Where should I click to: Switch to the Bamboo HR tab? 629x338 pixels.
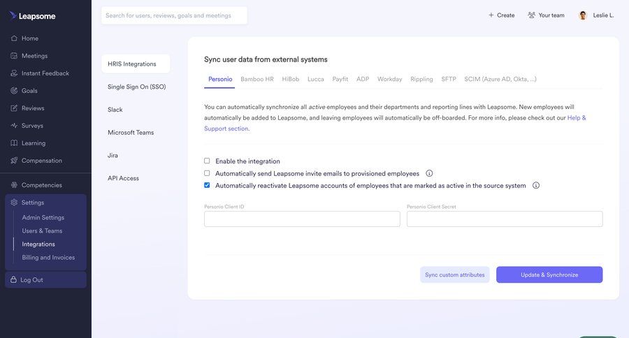coord(257,79)
